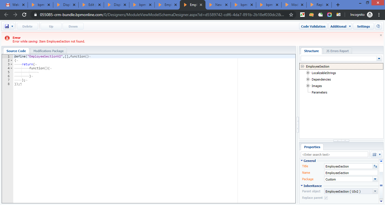
Task: Dismiss the error banner with the X
Action: pos(381,35)
